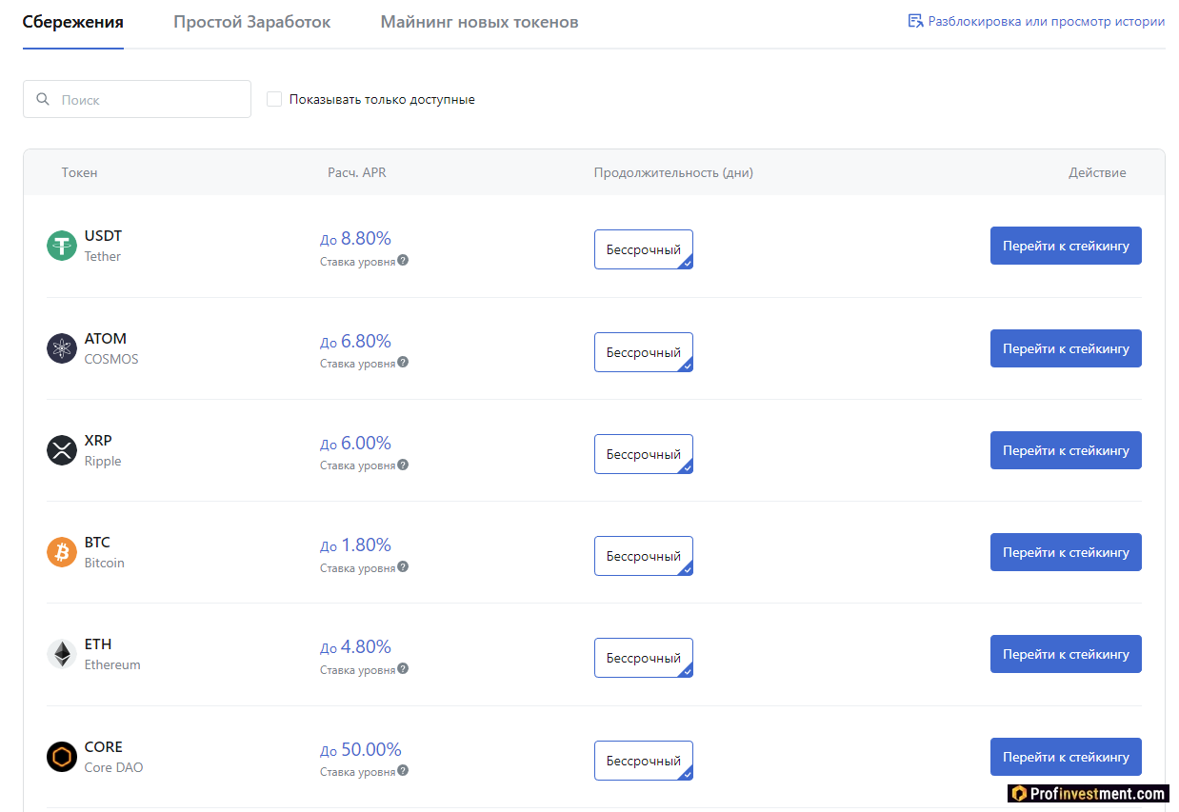The width and height of the screenshot is (1179, 812).
Task: Click the 'Core DAO' token name text
Action: point(114,767)
